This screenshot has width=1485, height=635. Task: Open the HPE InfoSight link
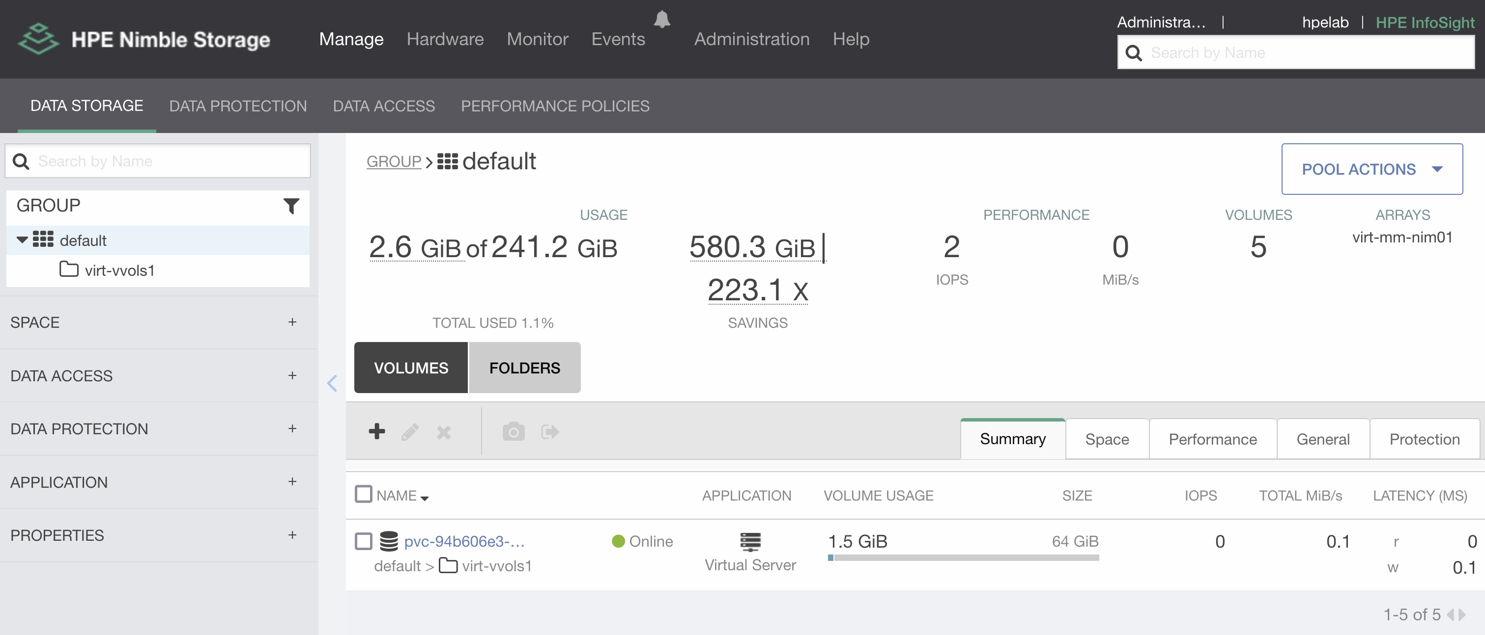pyautogui.click(x=1425, y=23)
